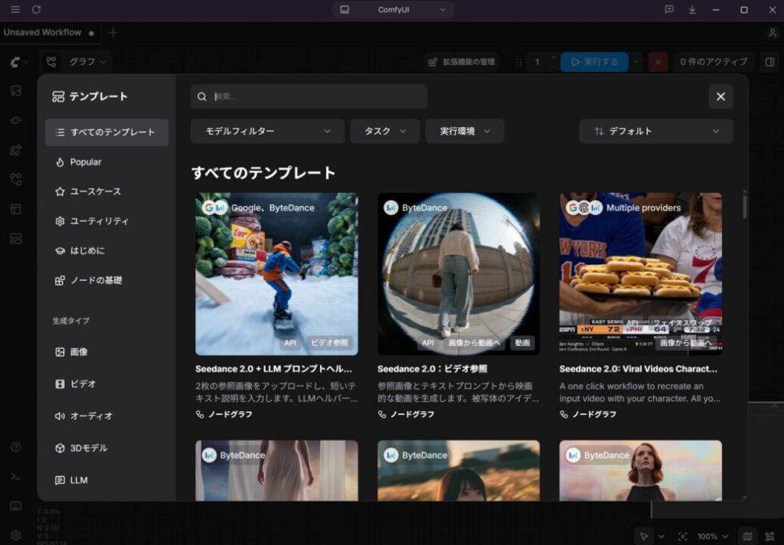
Task: Open 拡張機能の管理 button
Action: coord(462,62)
